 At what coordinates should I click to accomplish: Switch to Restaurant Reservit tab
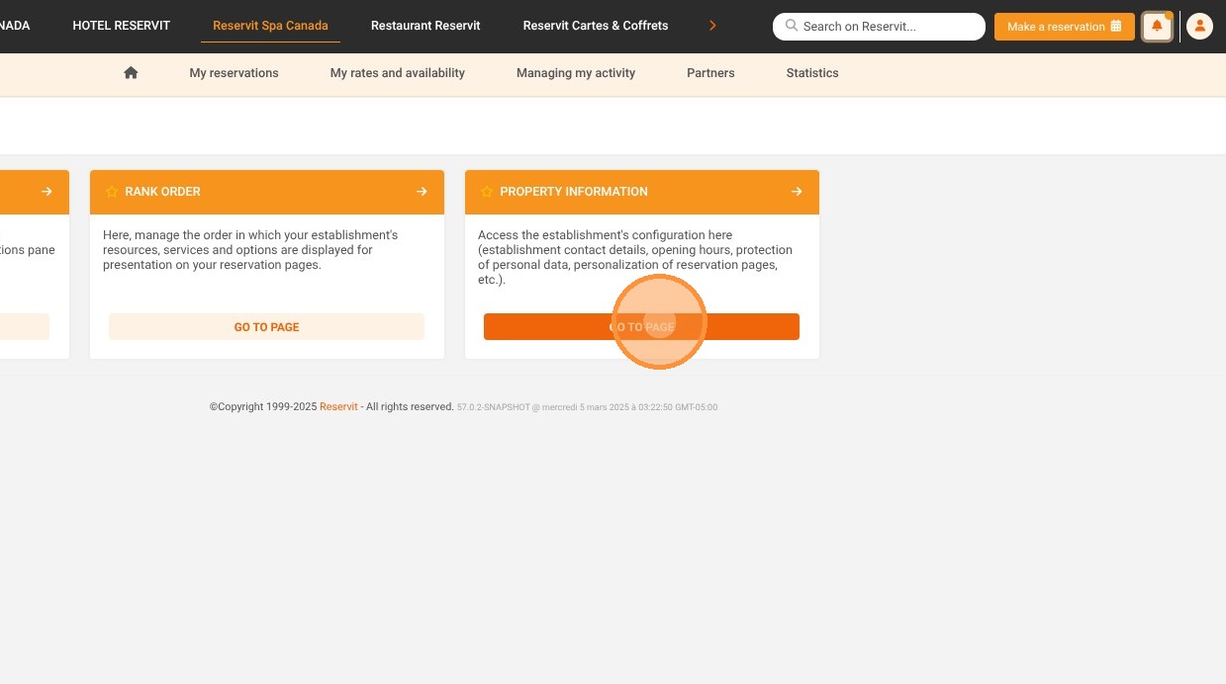[x=425, y=26]
